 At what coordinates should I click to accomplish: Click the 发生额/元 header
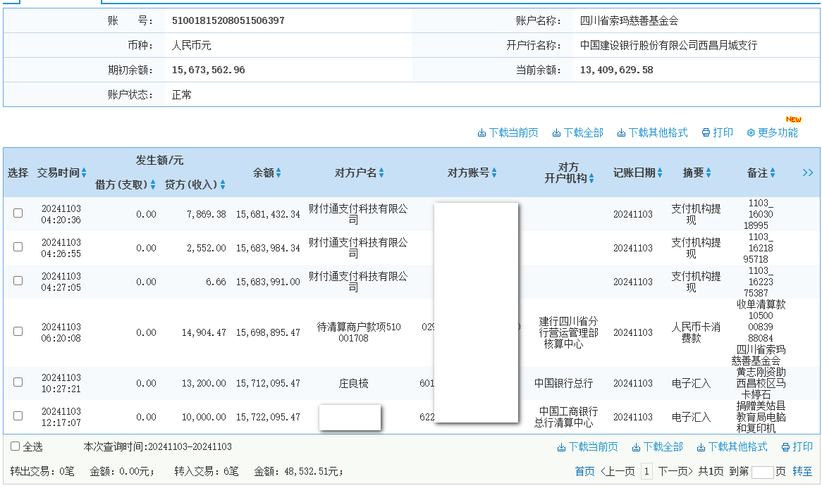[159, 161]
